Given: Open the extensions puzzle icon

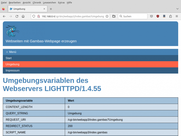Looking at the screenshot, I should click(x=170, y=16).
